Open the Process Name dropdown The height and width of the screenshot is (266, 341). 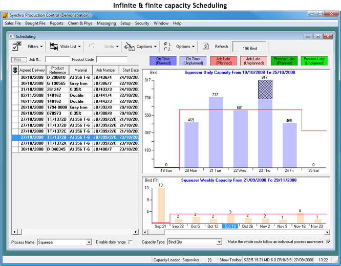click(89, 242)
